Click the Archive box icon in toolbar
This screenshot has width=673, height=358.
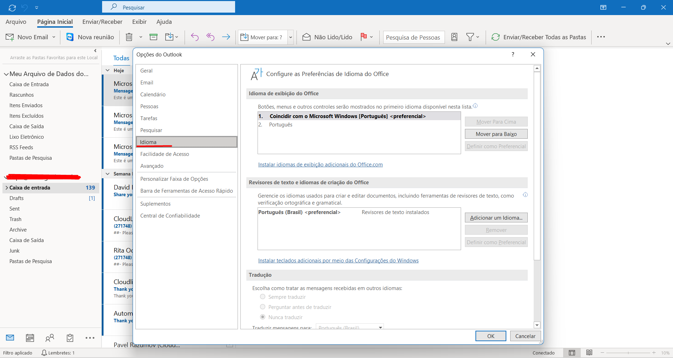click(x=153, y=37)
